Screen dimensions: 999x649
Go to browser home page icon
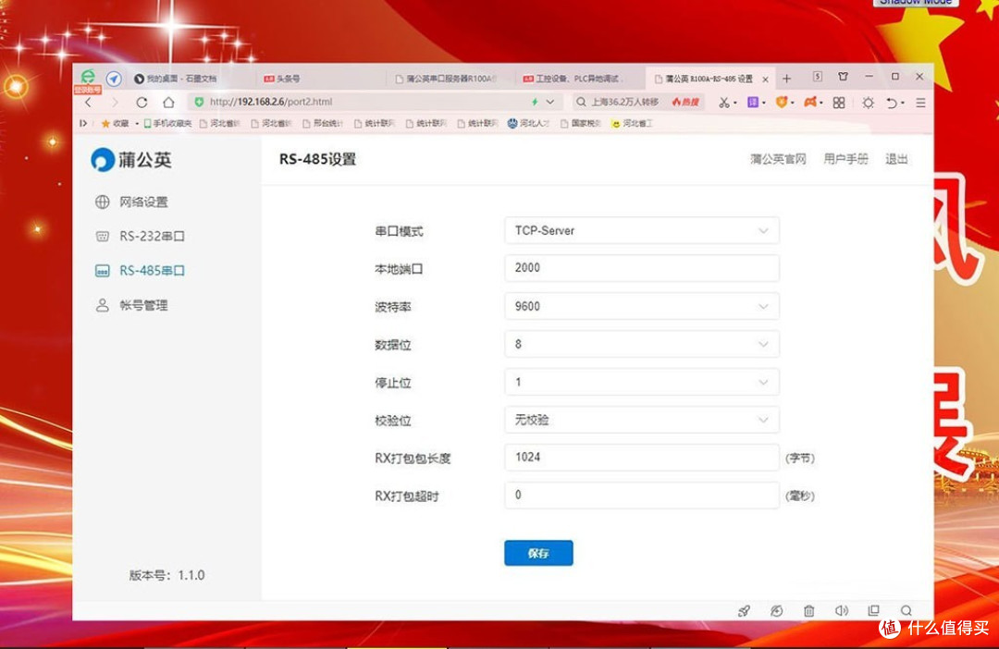click(168, 102)
